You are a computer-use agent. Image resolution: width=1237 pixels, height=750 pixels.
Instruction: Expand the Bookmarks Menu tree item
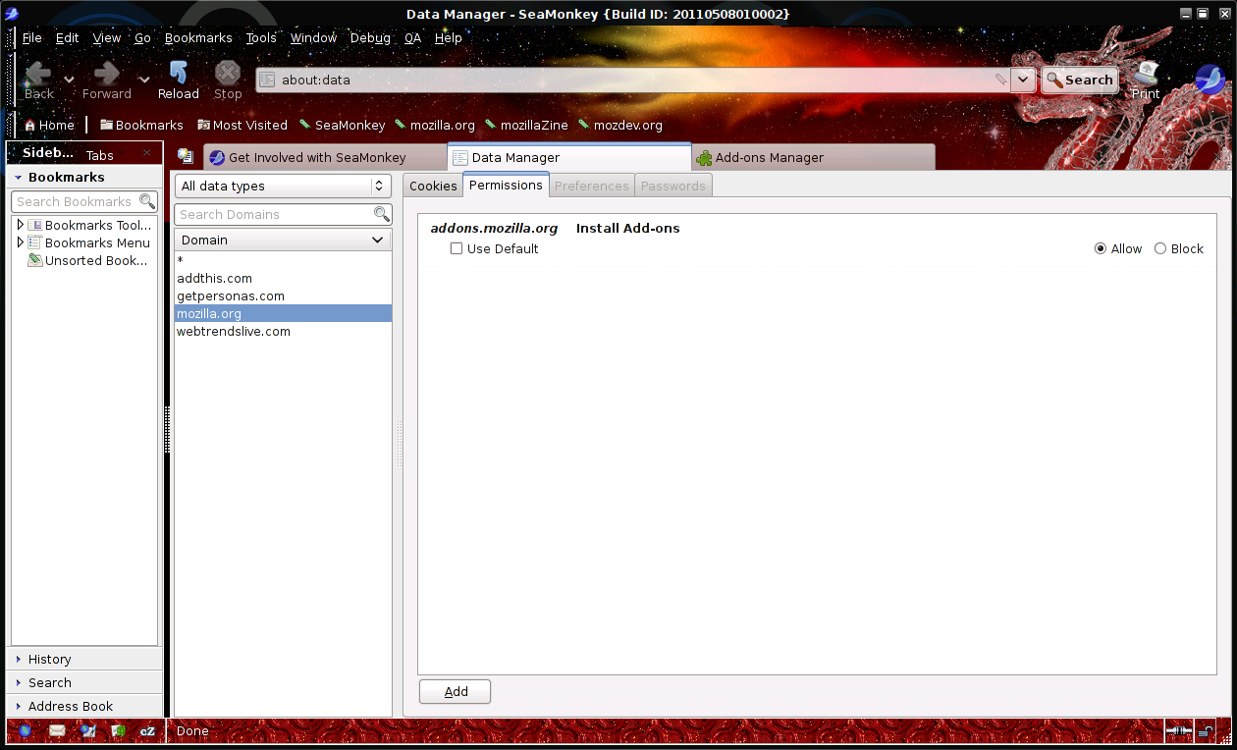(x=20, y=242)
